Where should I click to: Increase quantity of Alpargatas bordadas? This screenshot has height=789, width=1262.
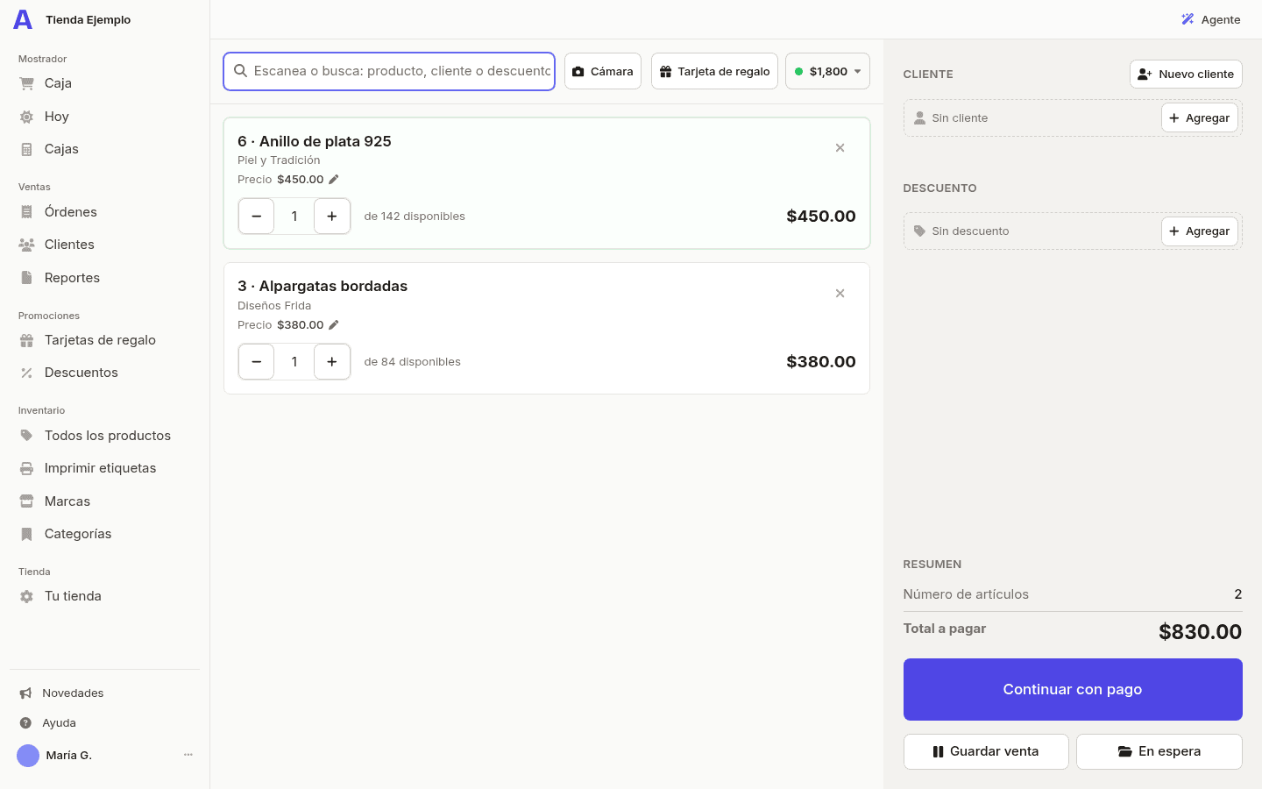pos(332,362)
